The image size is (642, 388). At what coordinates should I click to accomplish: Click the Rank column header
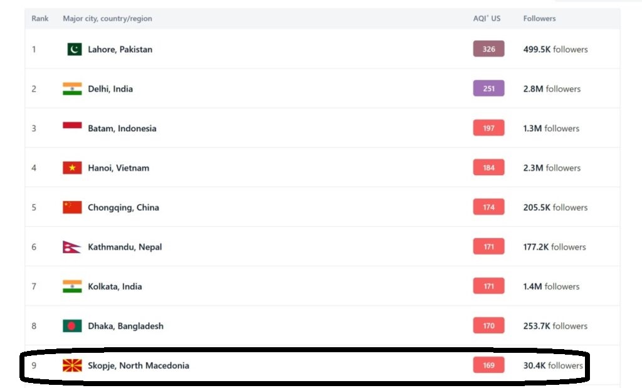pyautogui.click(x=40, y=18)
